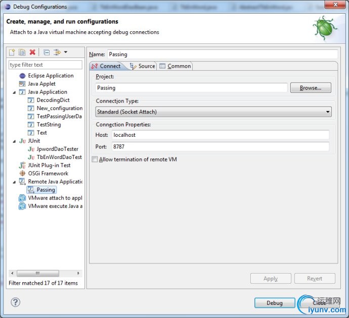Click Browse to choose a project

[x=311, y=88]
